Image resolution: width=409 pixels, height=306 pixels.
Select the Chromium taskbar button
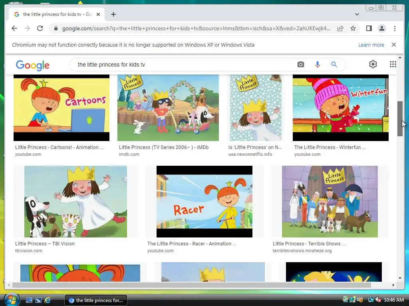[x=96, y=300]
